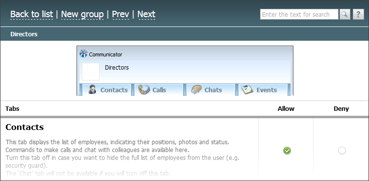Open the Events tab in Communicator preview
Viewport: 369px width, 181px height.
[263, 90]
